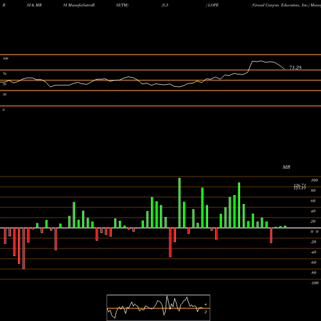Click the 'SI MunafaSutraR' header label
Image resolution: width=321 pixels, height=321 pixels.
click(x=79, y=5)
